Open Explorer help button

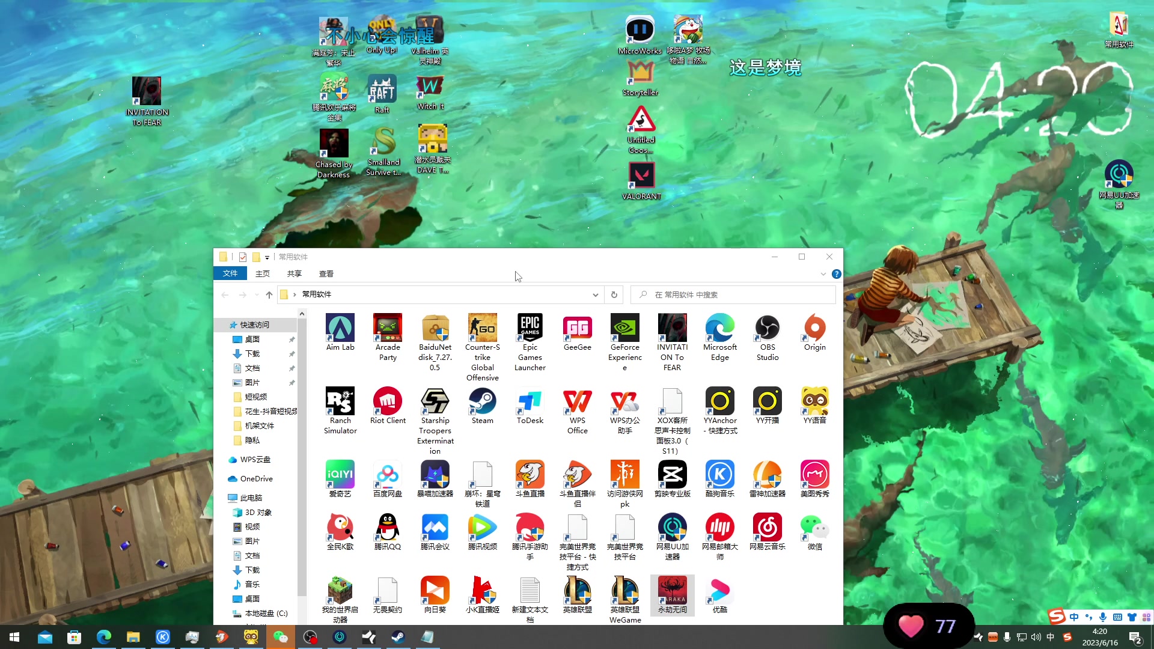click(x=836, y=274)
